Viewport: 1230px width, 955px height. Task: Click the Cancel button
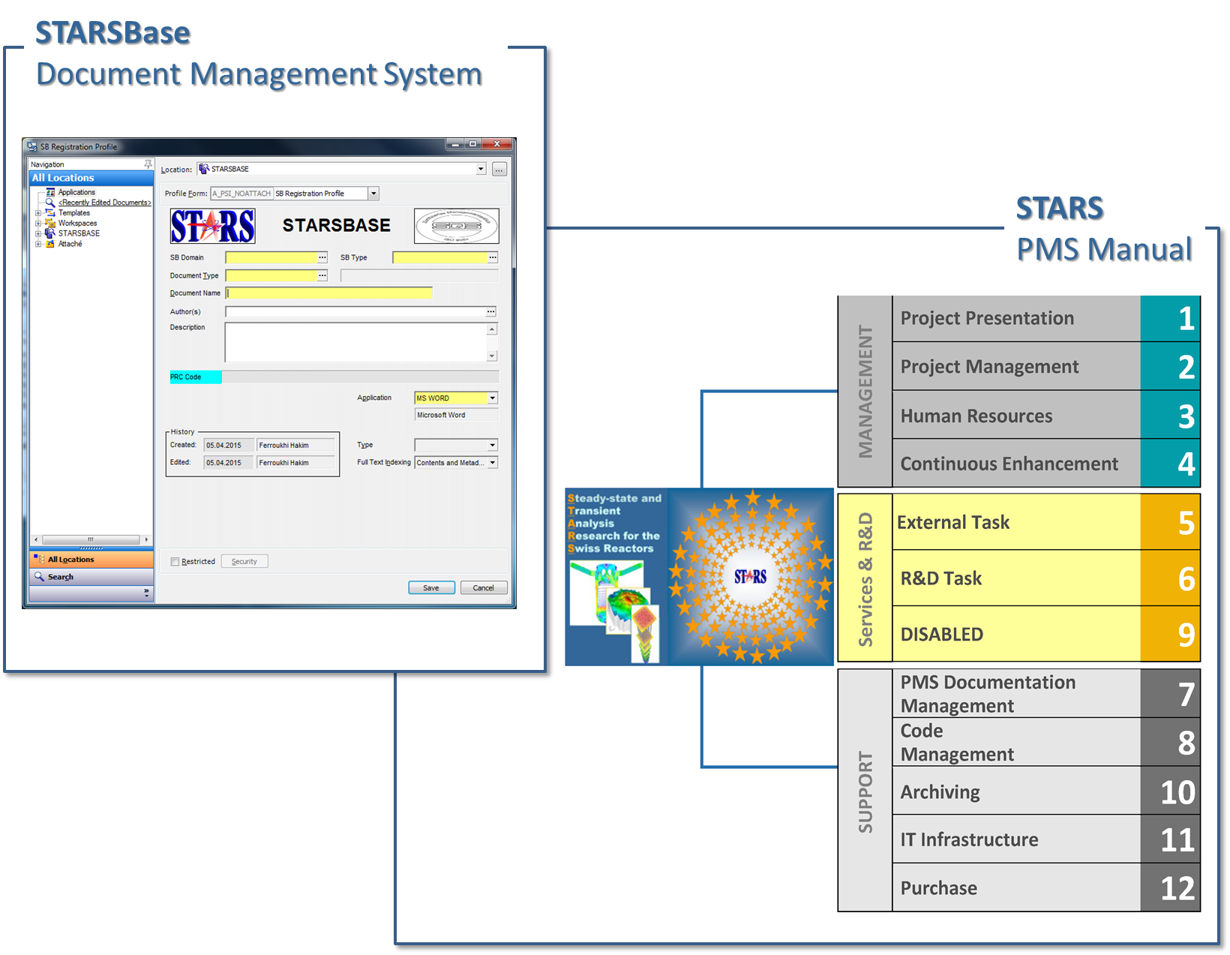pos(484,587)
